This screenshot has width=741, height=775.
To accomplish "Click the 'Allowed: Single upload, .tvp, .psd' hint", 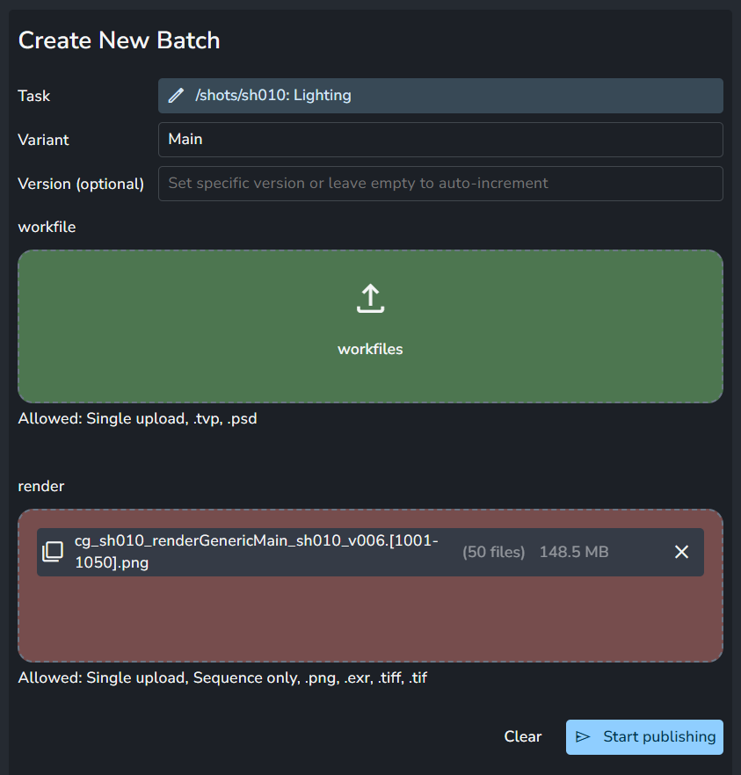I will tap(137, 419).
